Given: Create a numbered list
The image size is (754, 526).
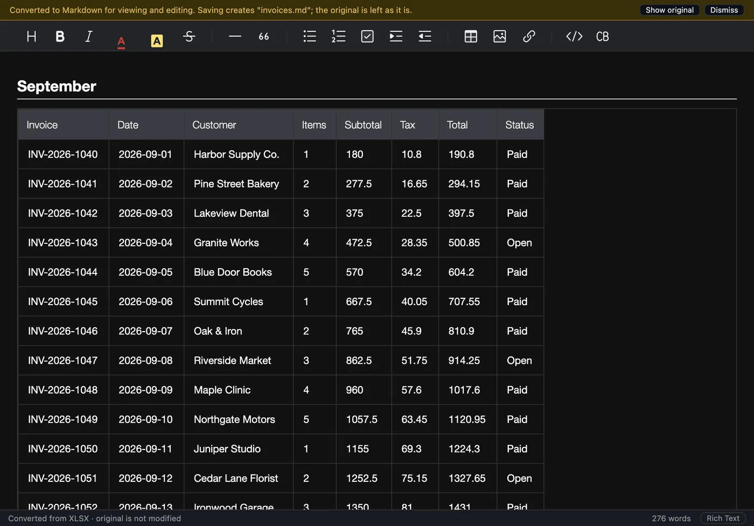Looking at the screenshot, I should pyautogui.click(x=338, y=36).
